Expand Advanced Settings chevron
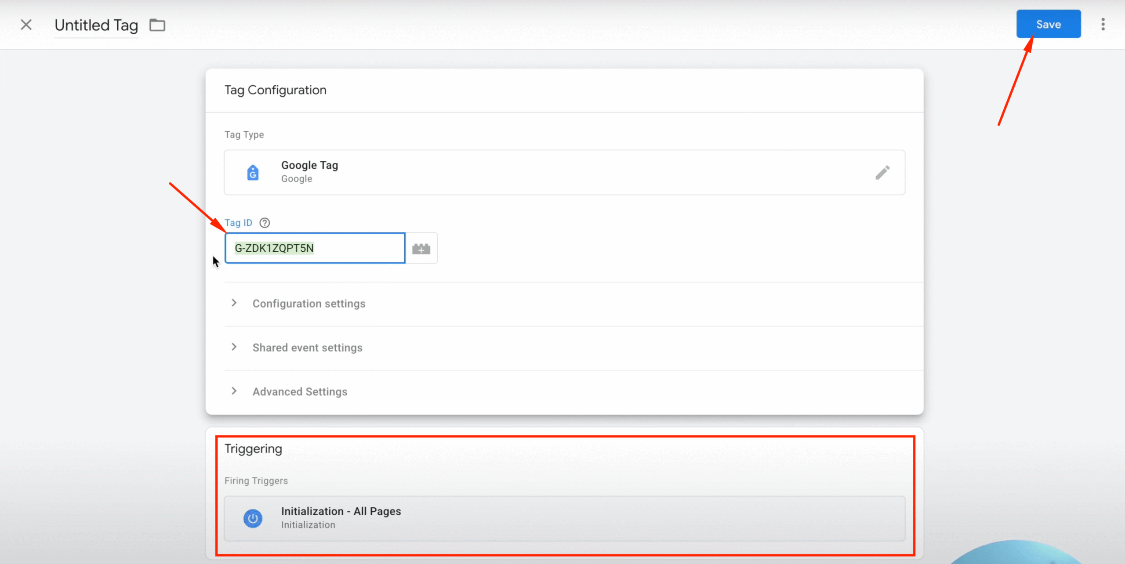Image resolution: width=1125 pixels, height=564 pixels. [x=234, y=391]
